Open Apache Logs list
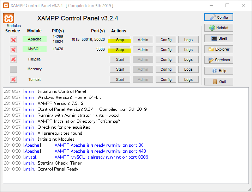This screenshot has height=192, width=252. (188, 40)
